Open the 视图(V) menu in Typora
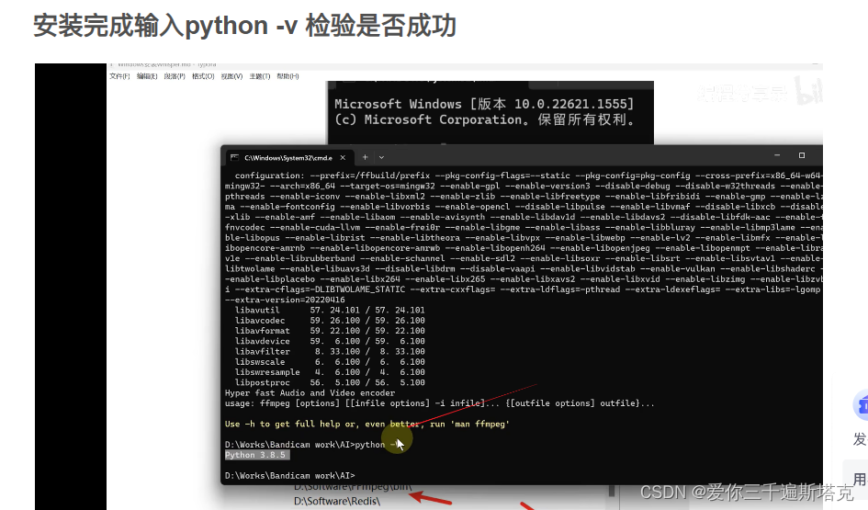Screen dimensions: 868x510 click(x=231, y=76)
